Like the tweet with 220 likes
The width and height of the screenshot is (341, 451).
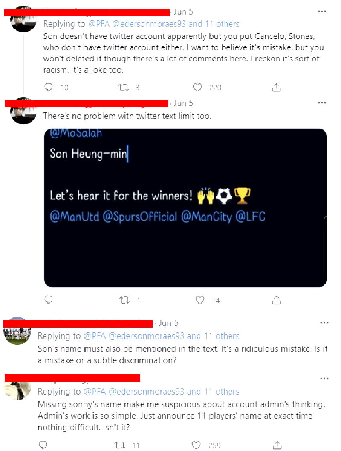[x=197, y=88]
